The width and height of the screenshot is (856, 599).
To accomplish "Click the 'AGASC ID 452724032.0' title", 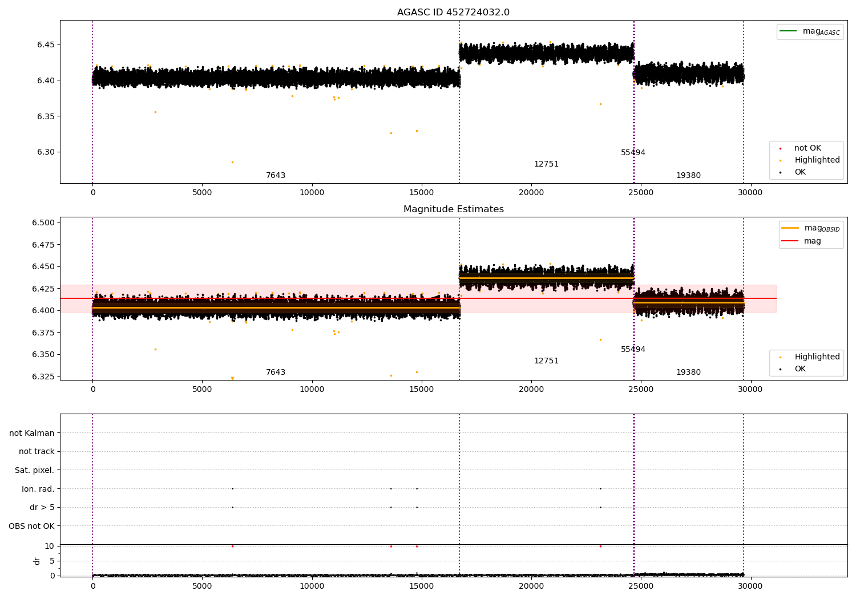I will (x=454, y=13).
